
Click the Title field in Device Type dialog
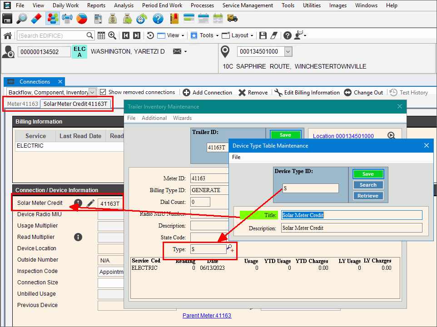352,215
